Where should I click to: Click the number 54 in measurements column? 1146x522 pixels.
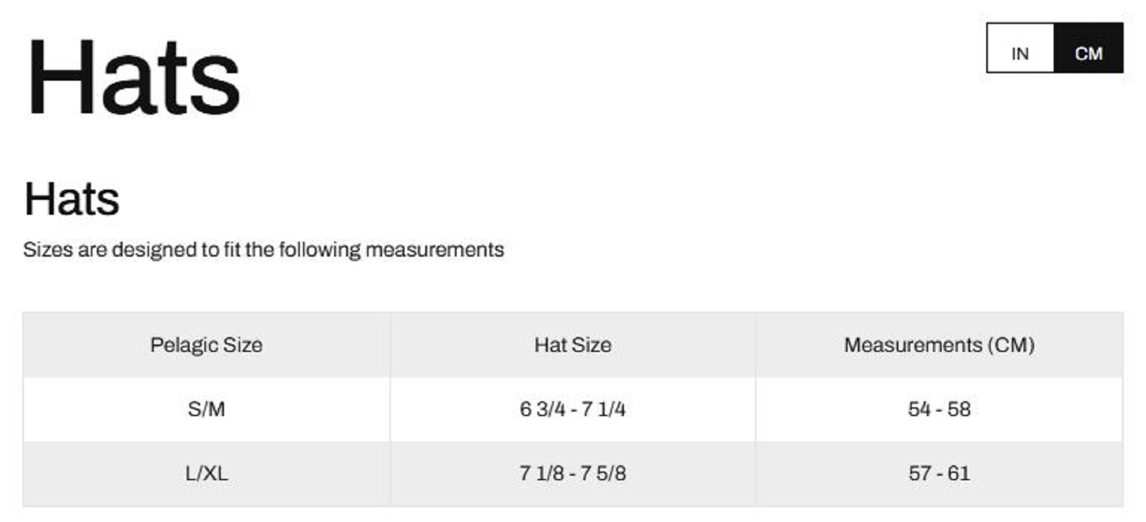(919, 409)
